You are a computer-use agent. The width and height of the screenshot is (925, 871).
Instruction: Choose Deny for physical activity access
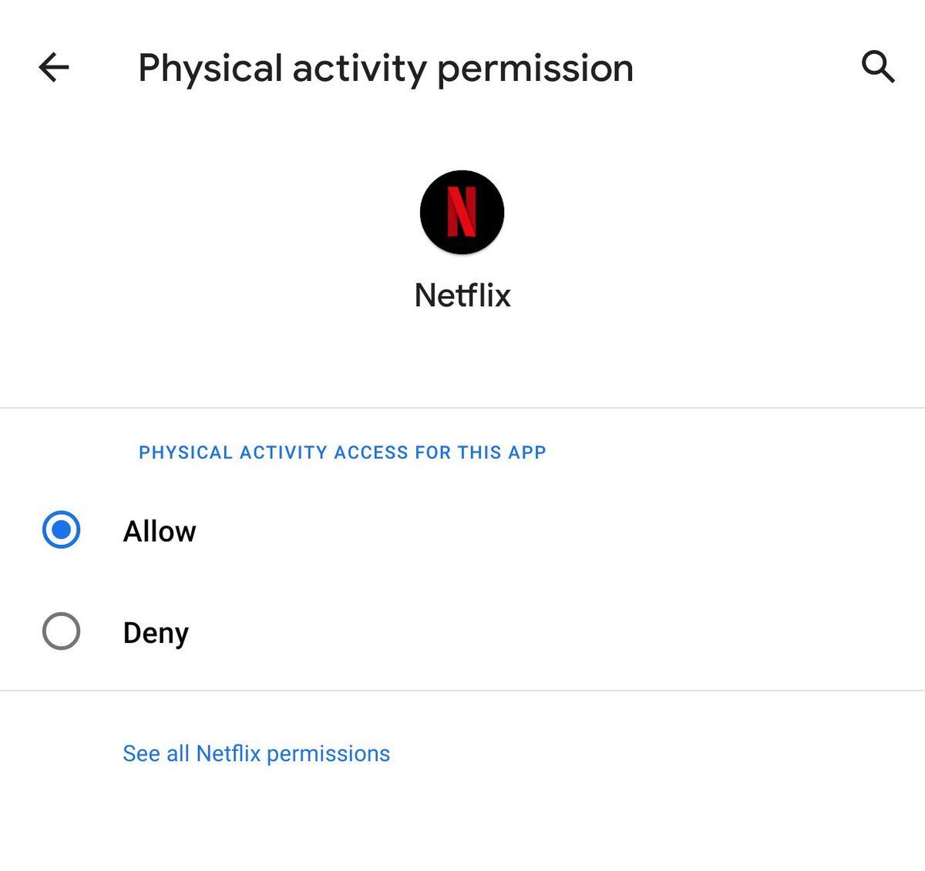tap(61, 632)
